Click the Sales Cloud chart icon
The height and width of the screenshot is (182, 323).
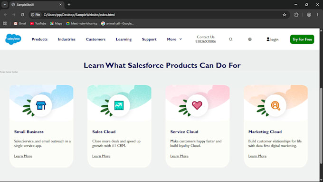[119, 105]
